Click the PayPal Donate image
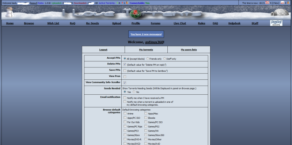Image resolution: width=292 pixels, height=145 pixels. pyautogui.click(x=276, y=23)
